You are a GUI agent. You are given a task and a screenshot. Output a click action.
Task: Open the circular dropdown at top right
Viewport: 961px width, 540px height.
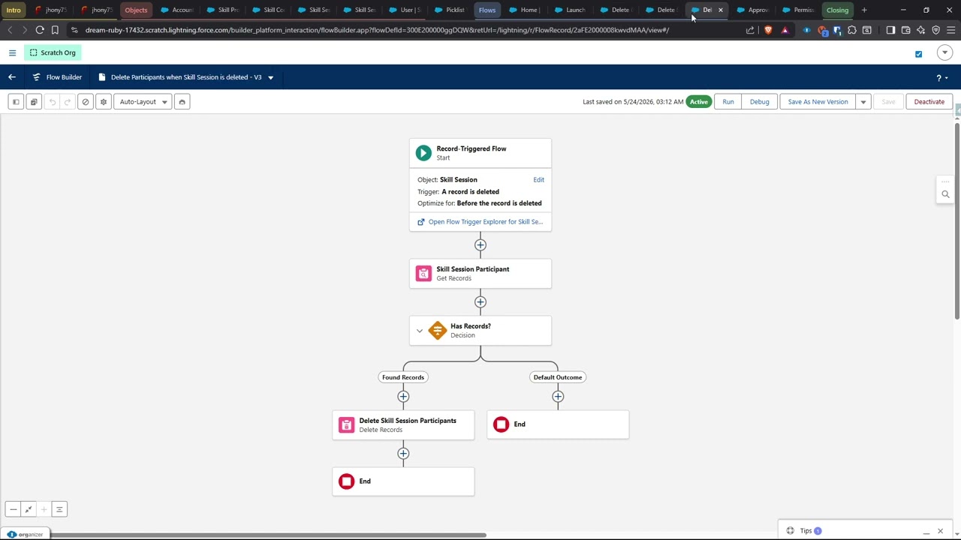coord(944,52)
